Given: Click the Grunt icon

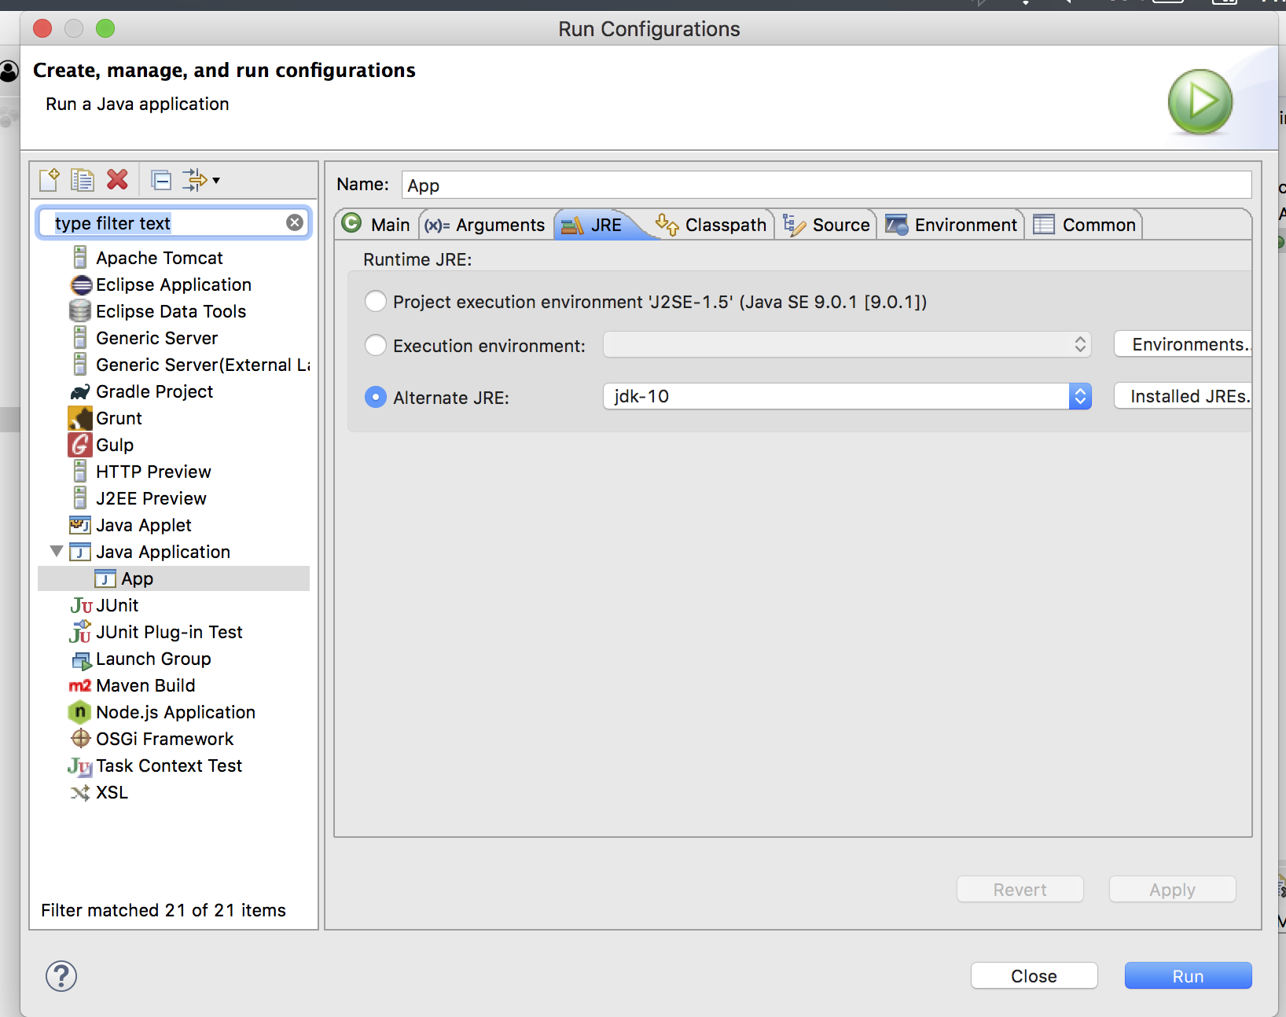Looking at the screenshot, I should [80, 417].
